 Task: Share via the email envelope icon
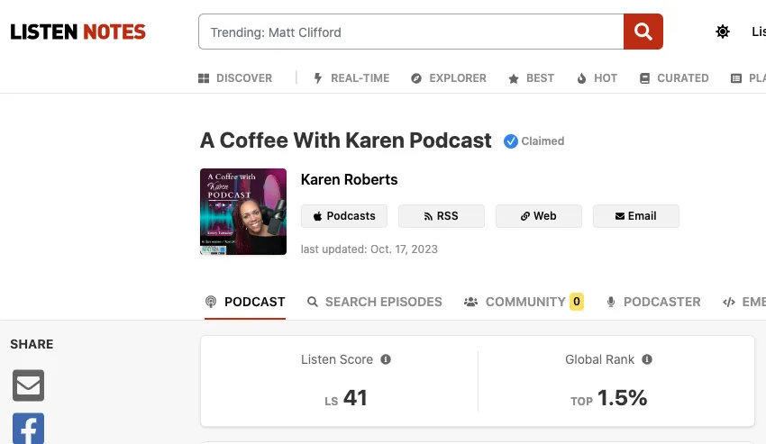click(x=28, y=385)
